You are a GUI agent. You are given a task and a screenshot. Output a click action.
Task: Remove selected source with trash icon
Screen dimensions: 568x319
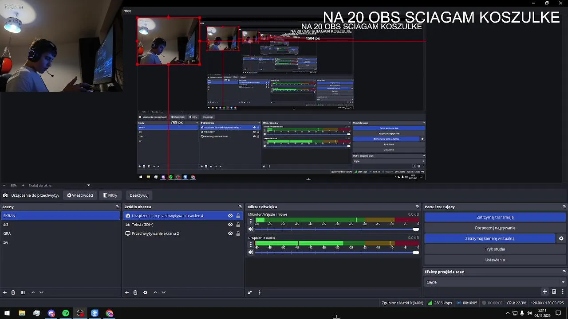tap(135, 292)
